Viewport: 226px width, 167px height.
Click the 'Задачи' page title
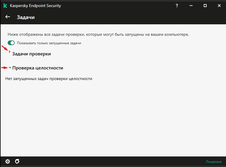pos(26,17)
